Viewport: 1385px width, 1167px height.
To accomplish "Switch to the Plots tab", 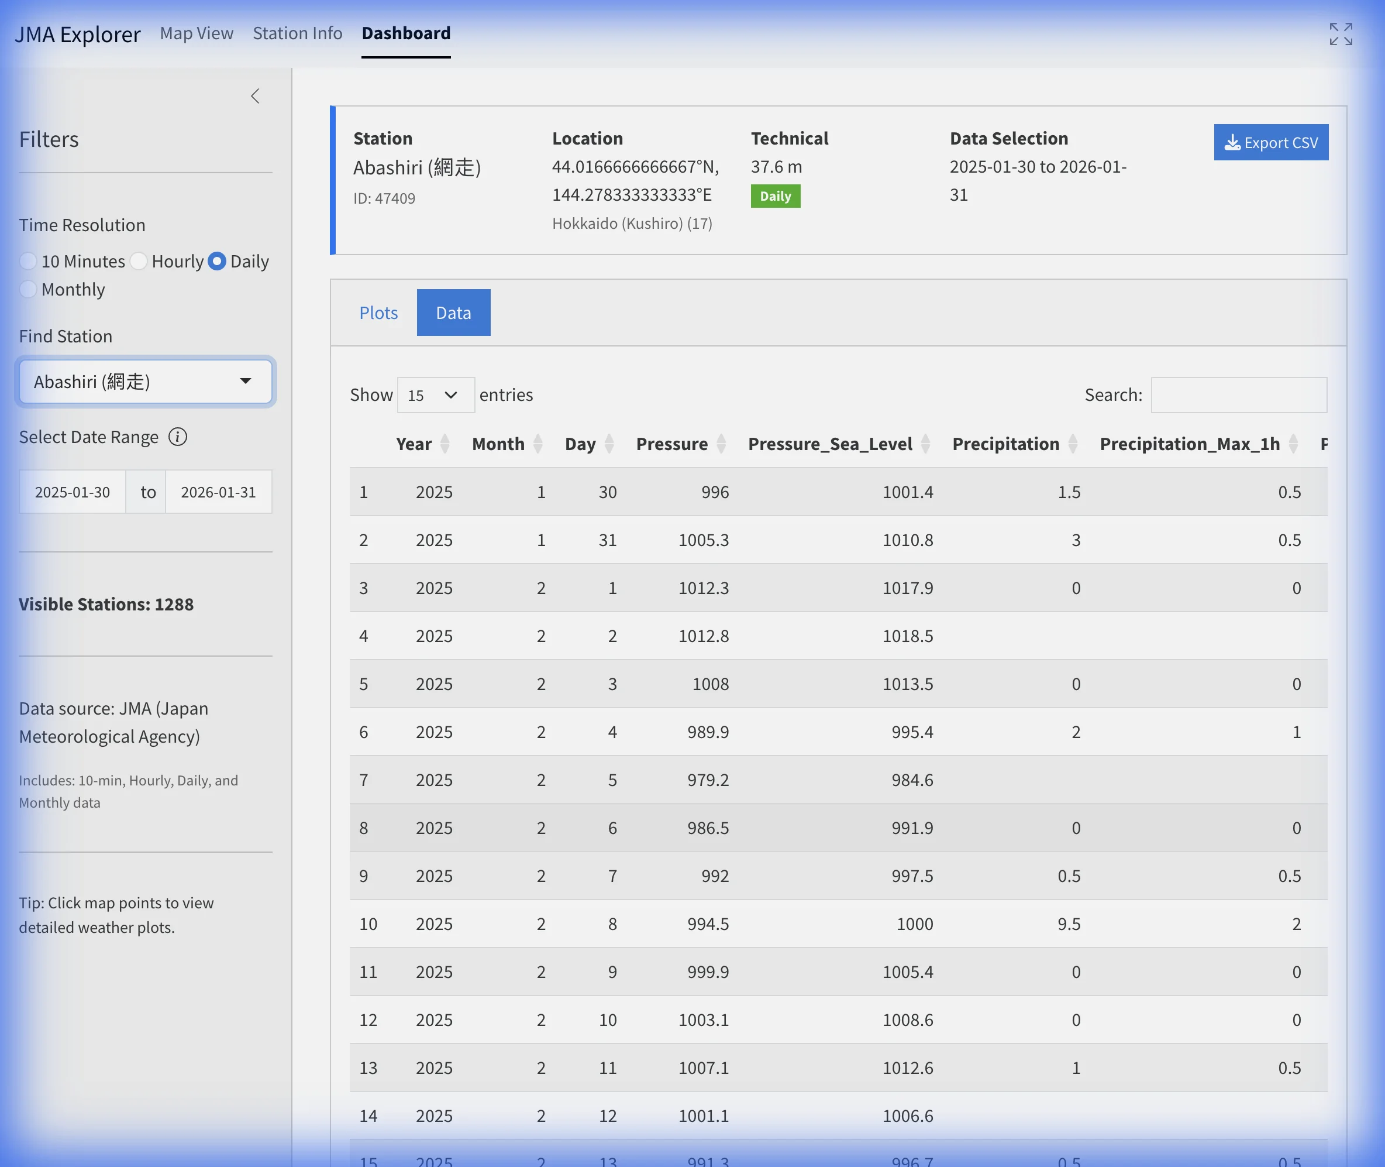I will coord(378,313).
